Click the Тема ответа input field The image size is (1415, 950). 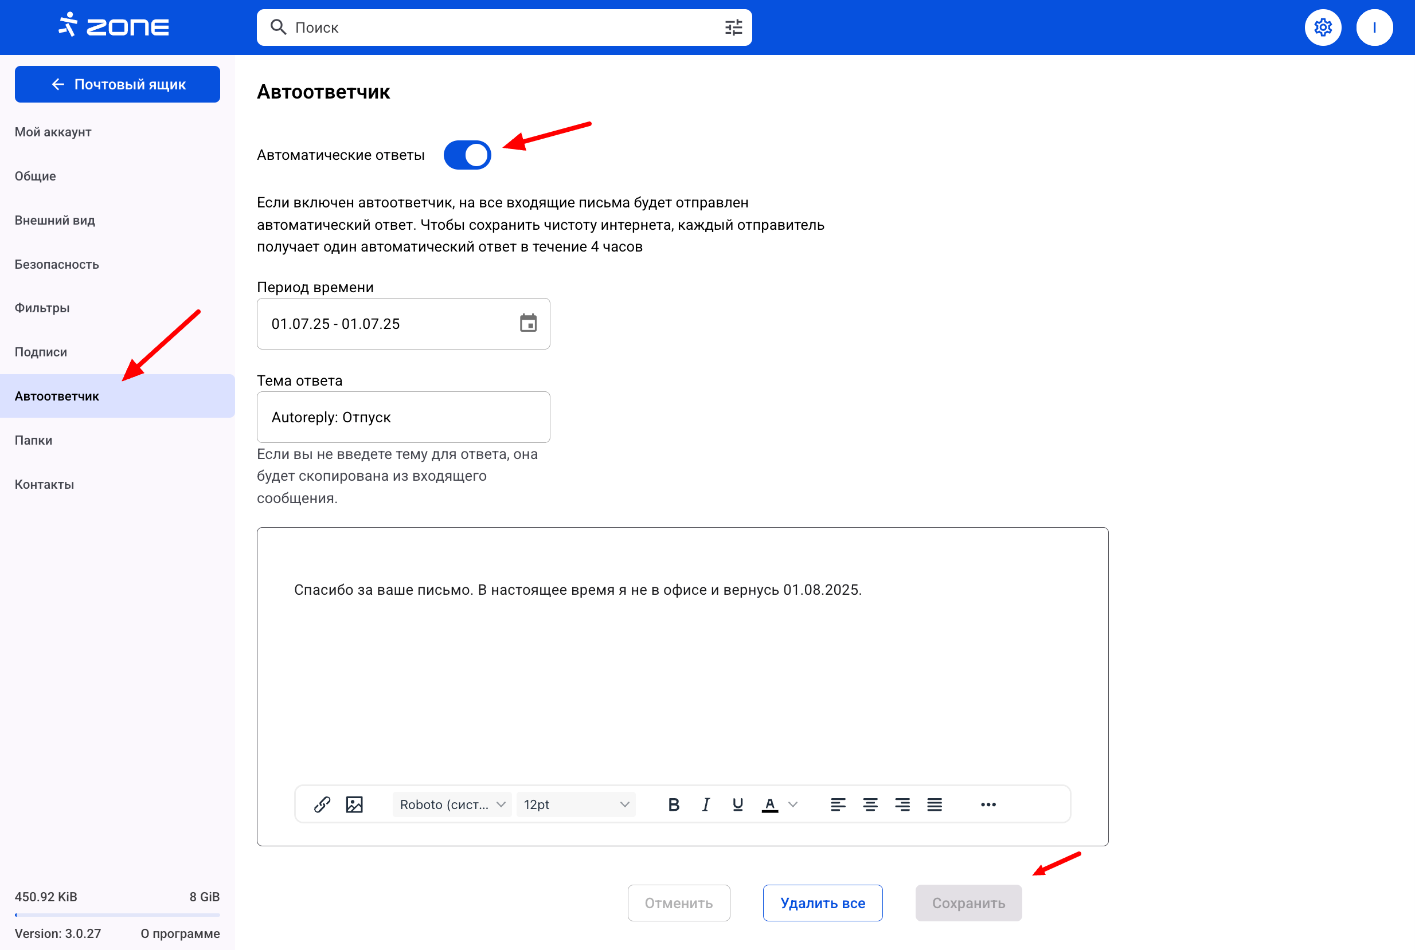[x=403, y=417]
